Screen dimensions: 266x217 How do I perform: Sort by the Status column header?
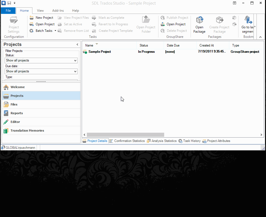pyautogui.click(x=150, y=45)
